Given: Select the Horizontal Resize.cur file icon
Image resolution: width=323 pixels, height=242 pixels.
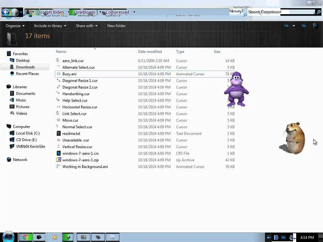Looking at the screenshot, I should [x=58, y=107].
